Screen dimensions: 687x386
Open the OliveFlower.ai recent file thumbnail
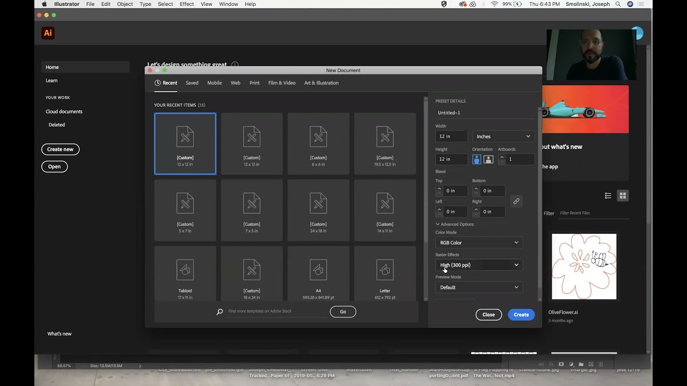pos(584,266)
